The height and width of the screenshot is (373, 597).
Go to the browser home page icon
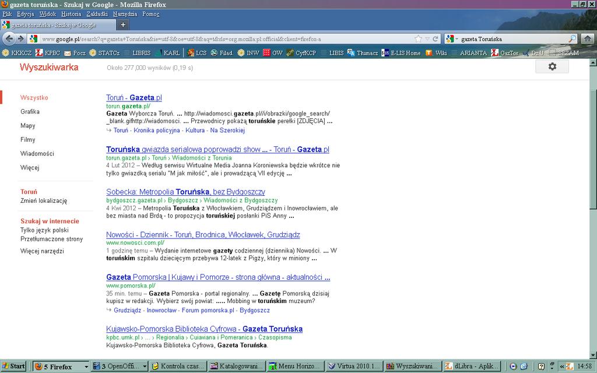(588, 38)
